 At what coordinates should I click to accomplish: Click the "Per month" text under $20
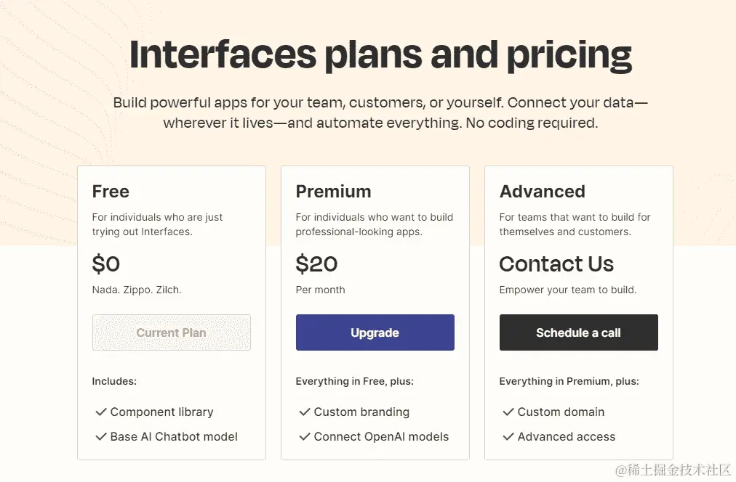321,289
